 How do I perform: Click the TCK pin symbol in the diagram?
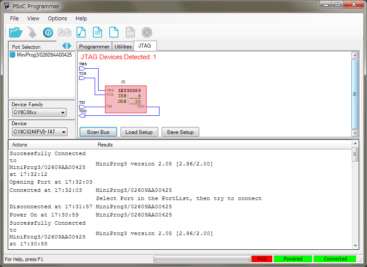pyautogui.click(x=82, y=78)
